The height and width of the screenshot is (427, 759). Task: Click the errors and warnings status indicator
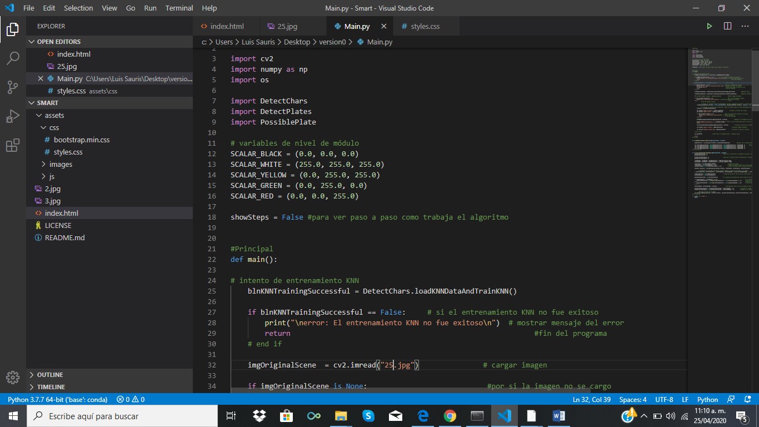click(131, 399)
